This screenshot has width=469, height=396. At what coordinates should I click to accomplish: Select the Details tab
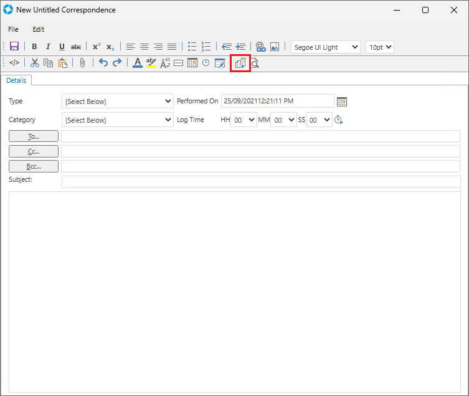[16, 80]
